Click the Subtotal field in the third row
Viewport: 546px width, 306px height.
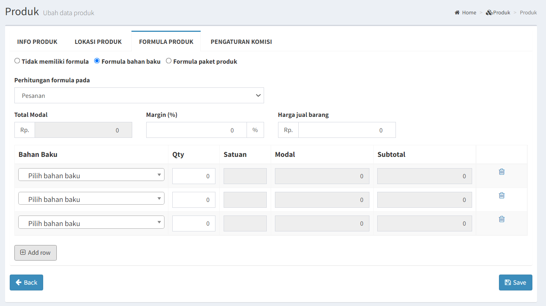click(425, 223)
